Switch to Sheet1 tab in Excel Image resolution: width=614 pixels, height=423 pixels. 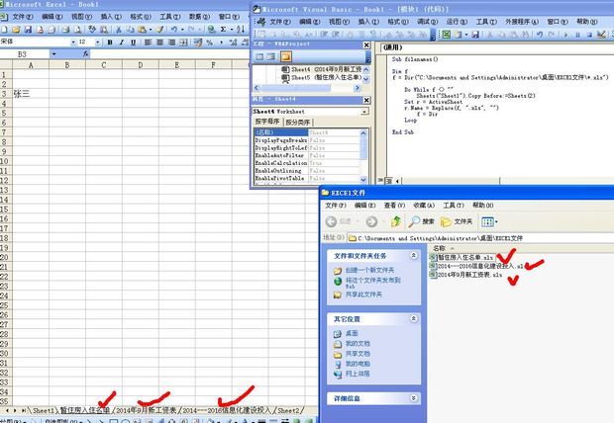[x=43, y=410]
